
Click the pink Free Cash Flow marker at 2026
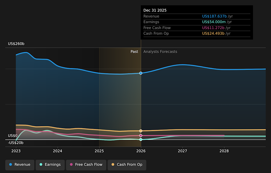(x=141, y=135)
